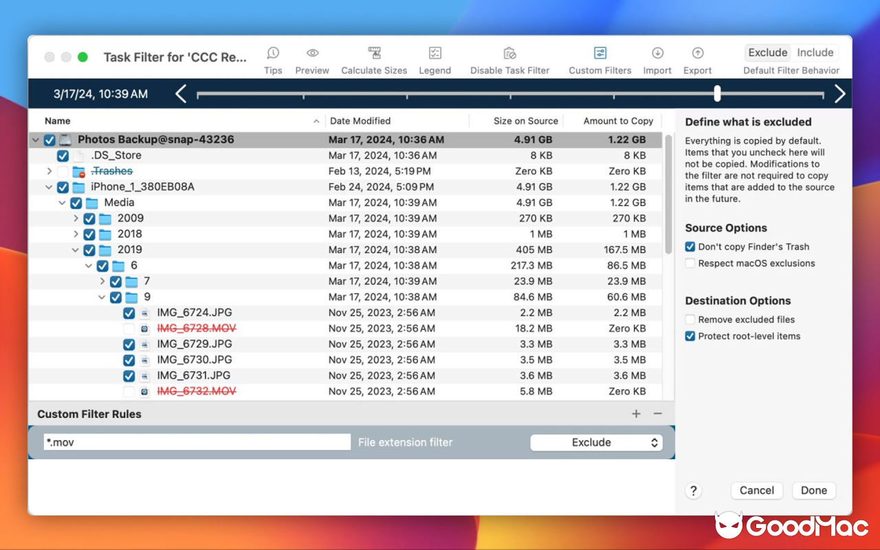Click the Disable Task Filter icon
Viewport: 880px width, 550px height.
(509, 52)
